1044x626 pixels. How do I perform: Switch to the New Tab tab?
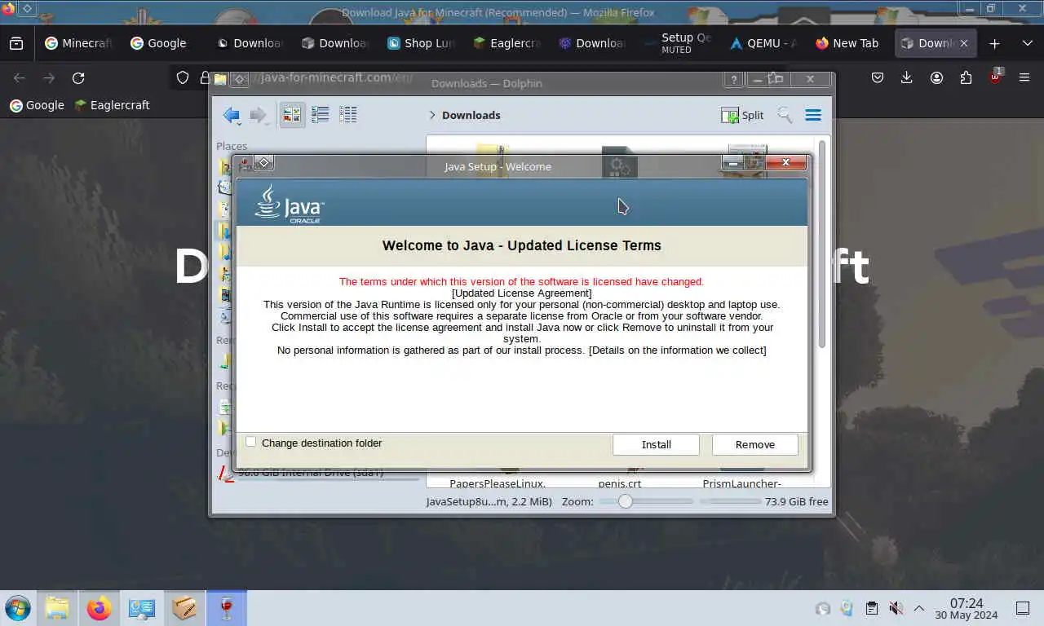click(848, 43)
